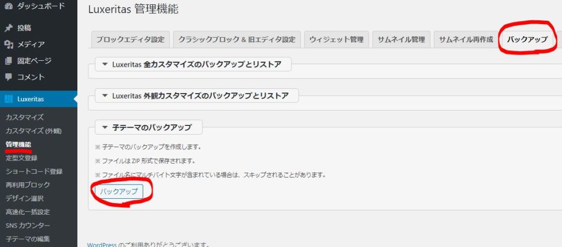Click the メディア media icon

9,44
